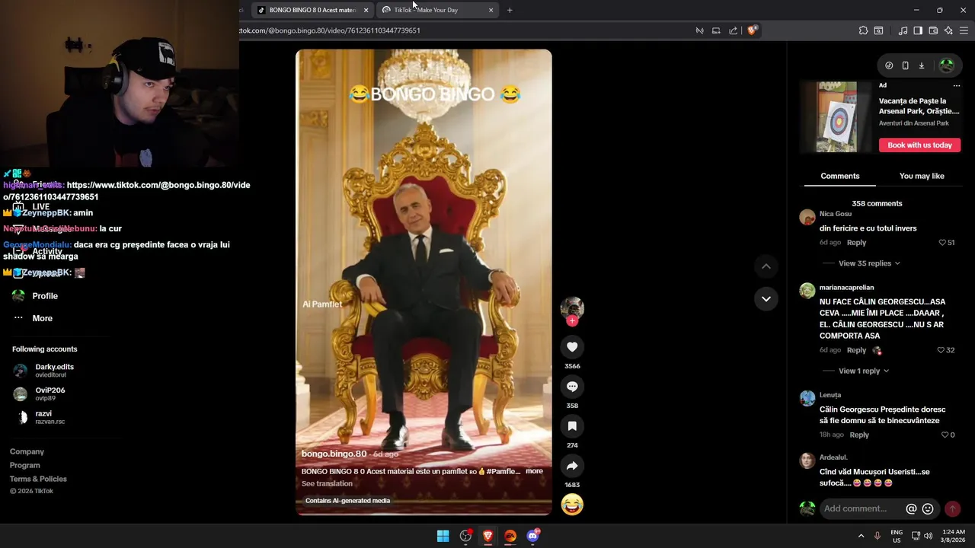Screen dimensions: 975x548
Task: Click Book with us today button
Action: click(919, 145)
